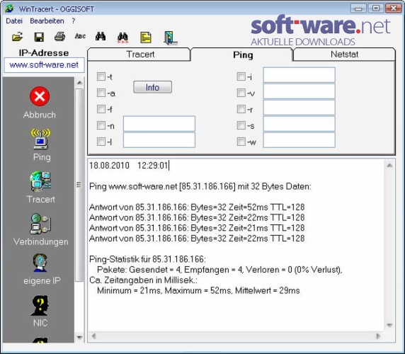Click the -n value text field
The width and height of the screenshot is (405, 354).
coord(159,124)
